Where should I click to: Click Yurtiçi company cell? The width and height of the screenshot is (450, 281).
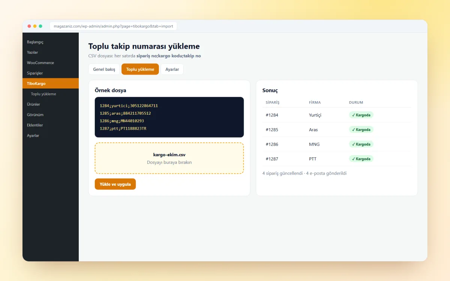[x=315, y=115]
